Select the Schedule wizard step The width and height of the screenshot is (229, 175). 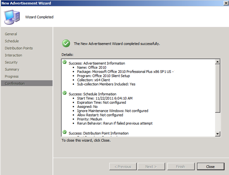[12, 41]
